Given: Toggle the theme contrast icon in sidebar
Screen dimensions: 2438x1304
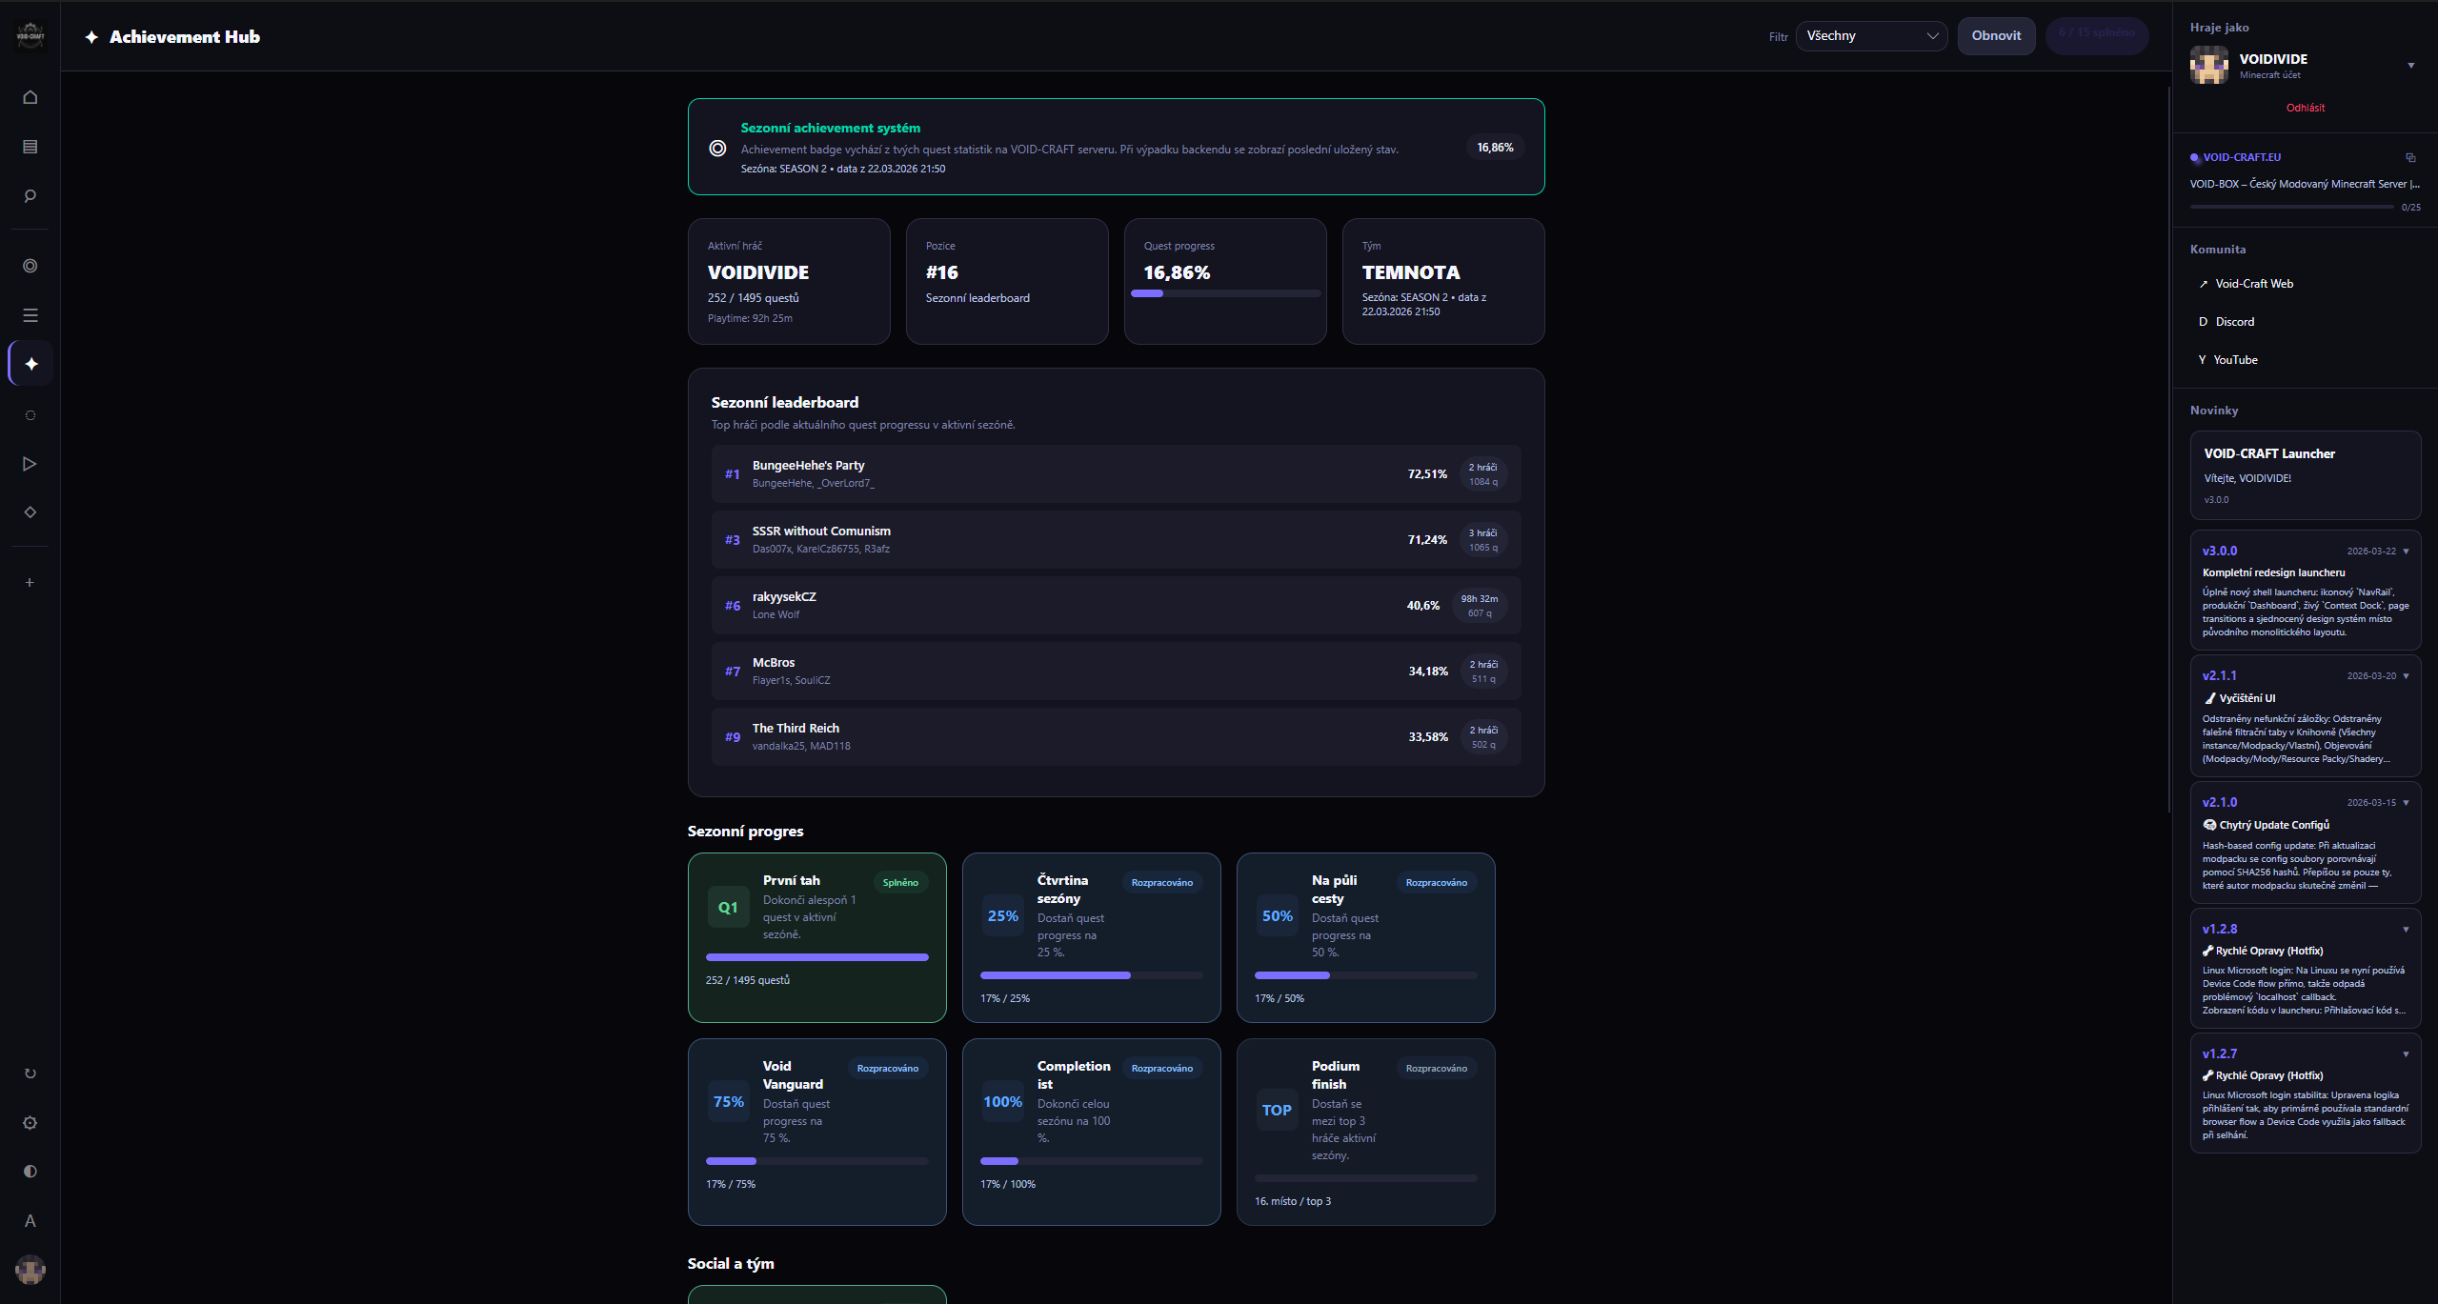Looking at the screenshot, I should [30, 1171].
